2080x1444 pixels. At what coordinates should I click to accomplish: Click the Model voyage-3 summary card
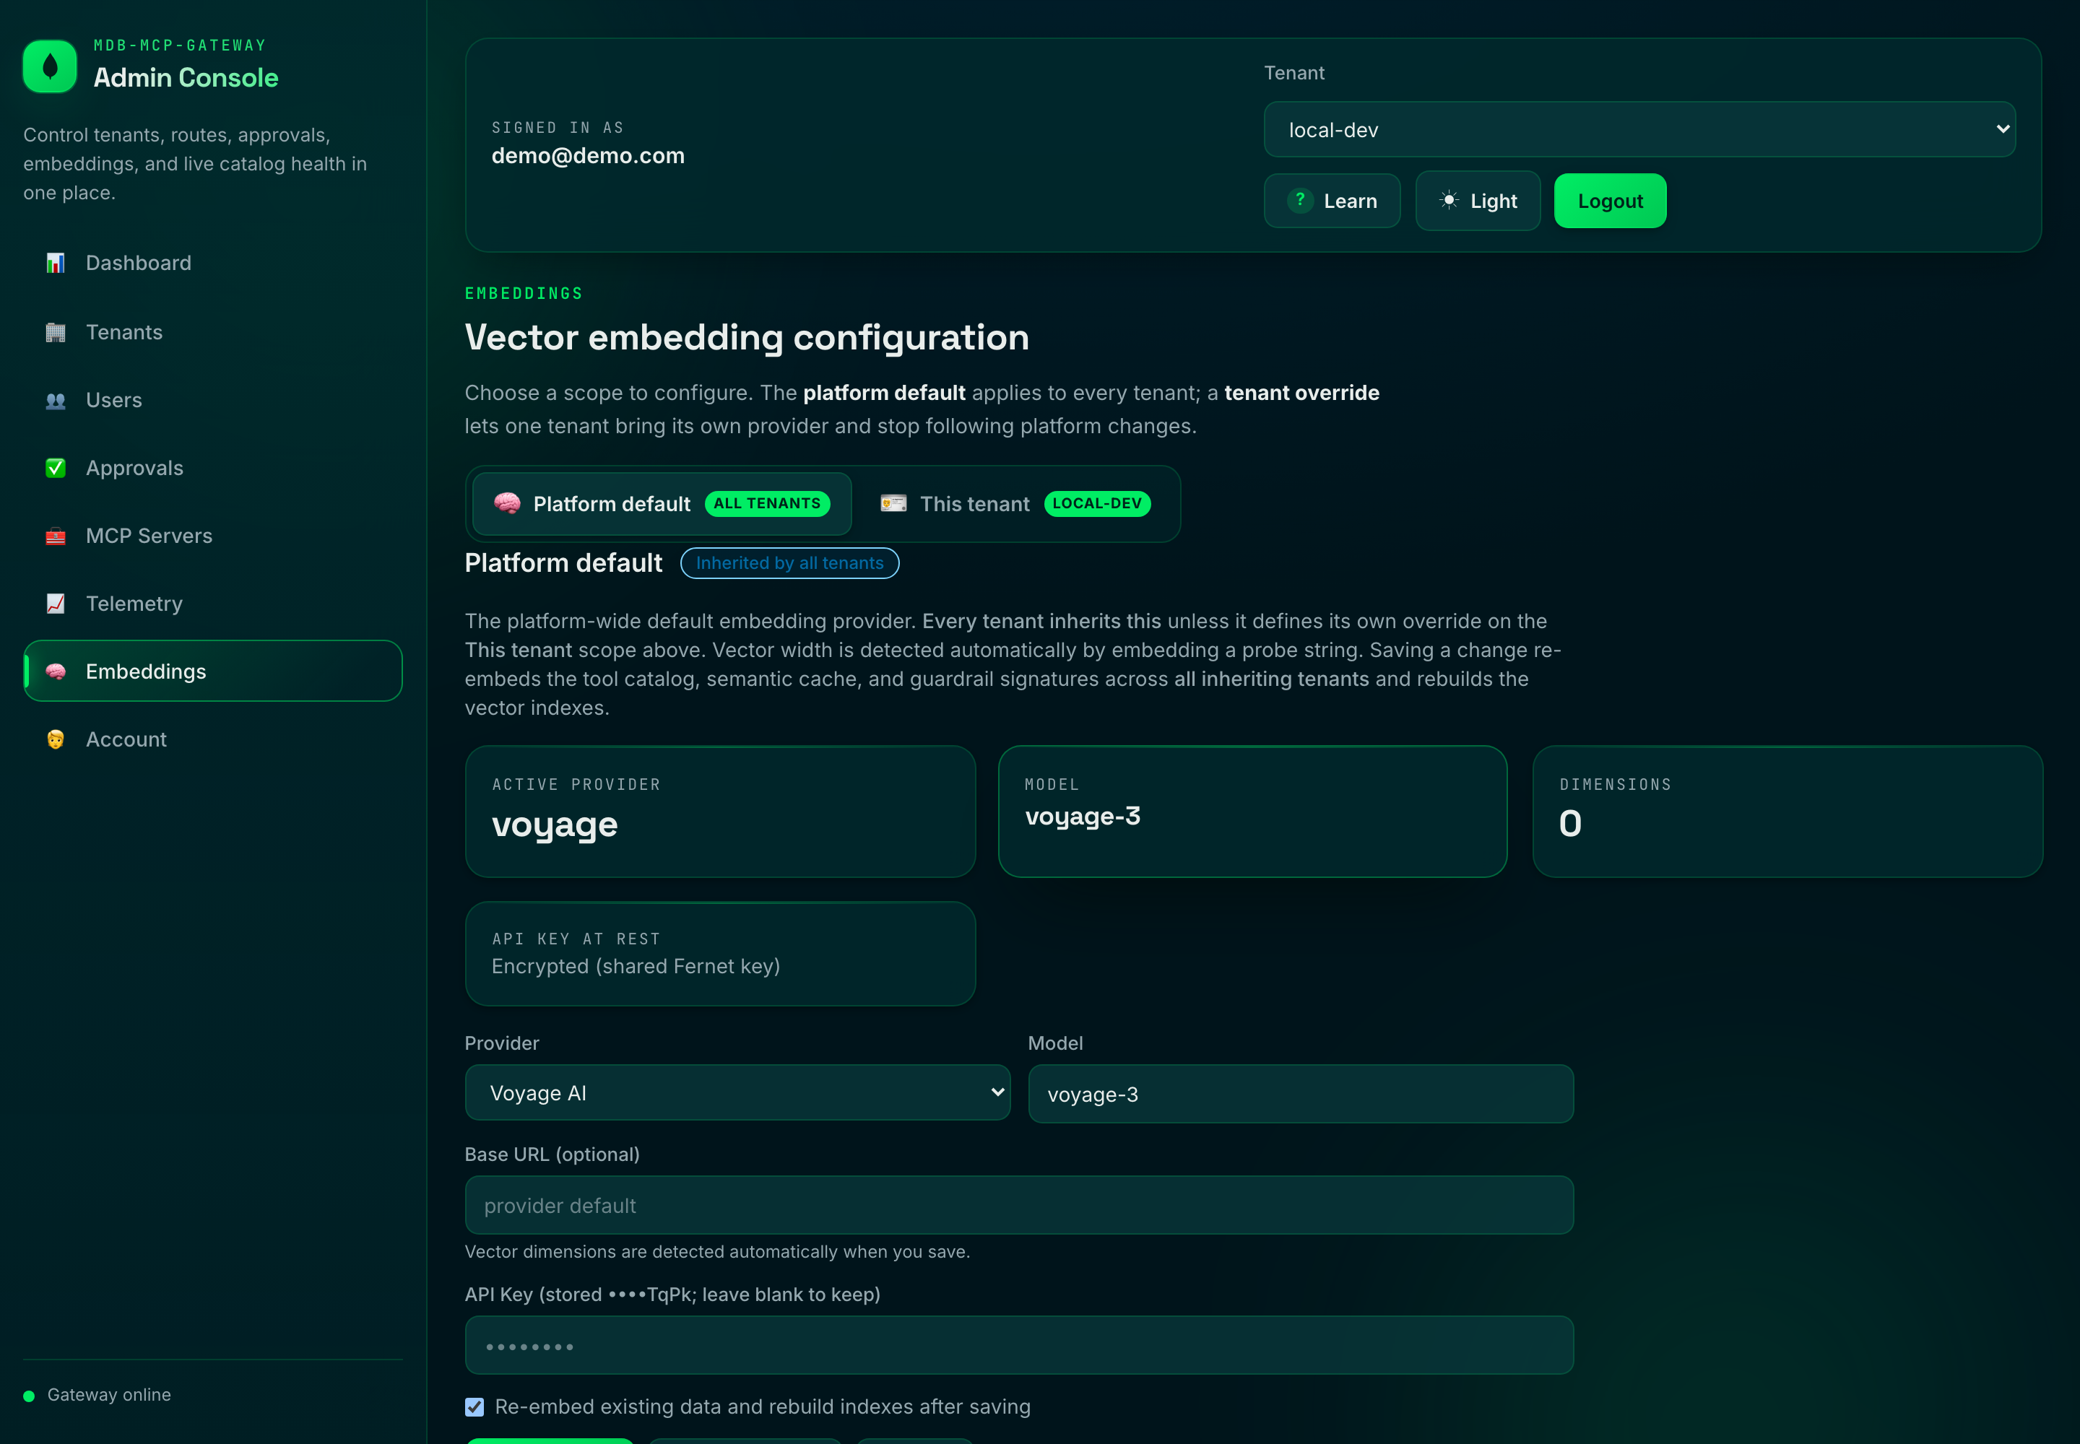click(x=1253, y=812)
